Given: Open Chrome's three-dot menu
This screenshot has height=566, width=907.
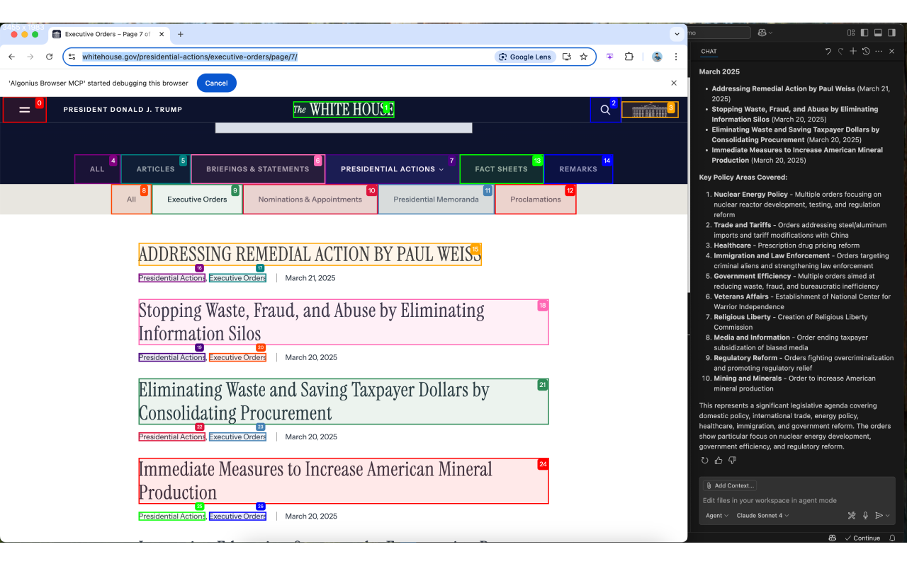Looking at the screenshot, I should [x=676, y=57].
